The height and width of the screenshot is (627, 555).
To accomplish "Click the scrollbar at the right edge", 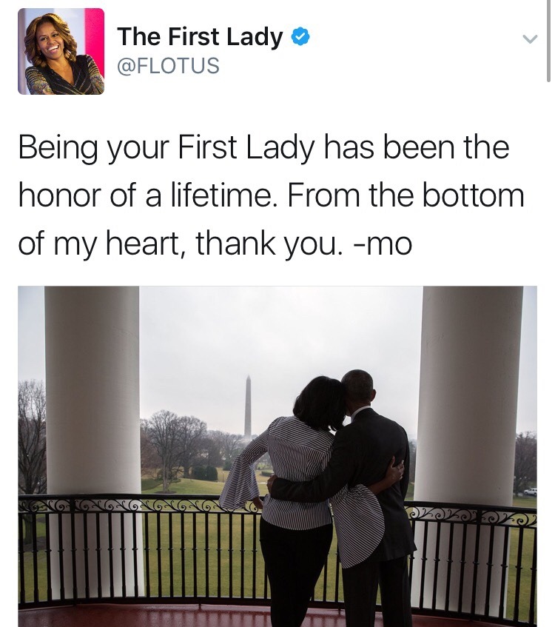I will [x=548, y=41].
